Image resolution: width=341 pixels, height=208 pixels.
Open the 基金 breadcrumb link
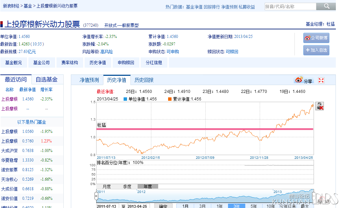pyautogui.click(x=28, y=6)
